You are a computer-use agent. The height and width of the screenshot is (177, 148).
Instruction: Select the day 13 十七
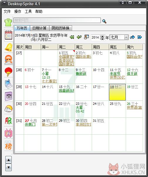33,92
